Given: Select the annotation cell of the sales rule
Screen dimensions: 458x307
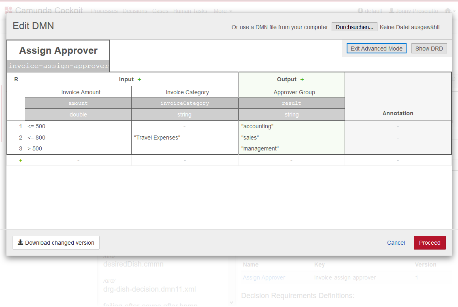Looking at the screenshot, I should pyautogui.click(x=398, y=138).
